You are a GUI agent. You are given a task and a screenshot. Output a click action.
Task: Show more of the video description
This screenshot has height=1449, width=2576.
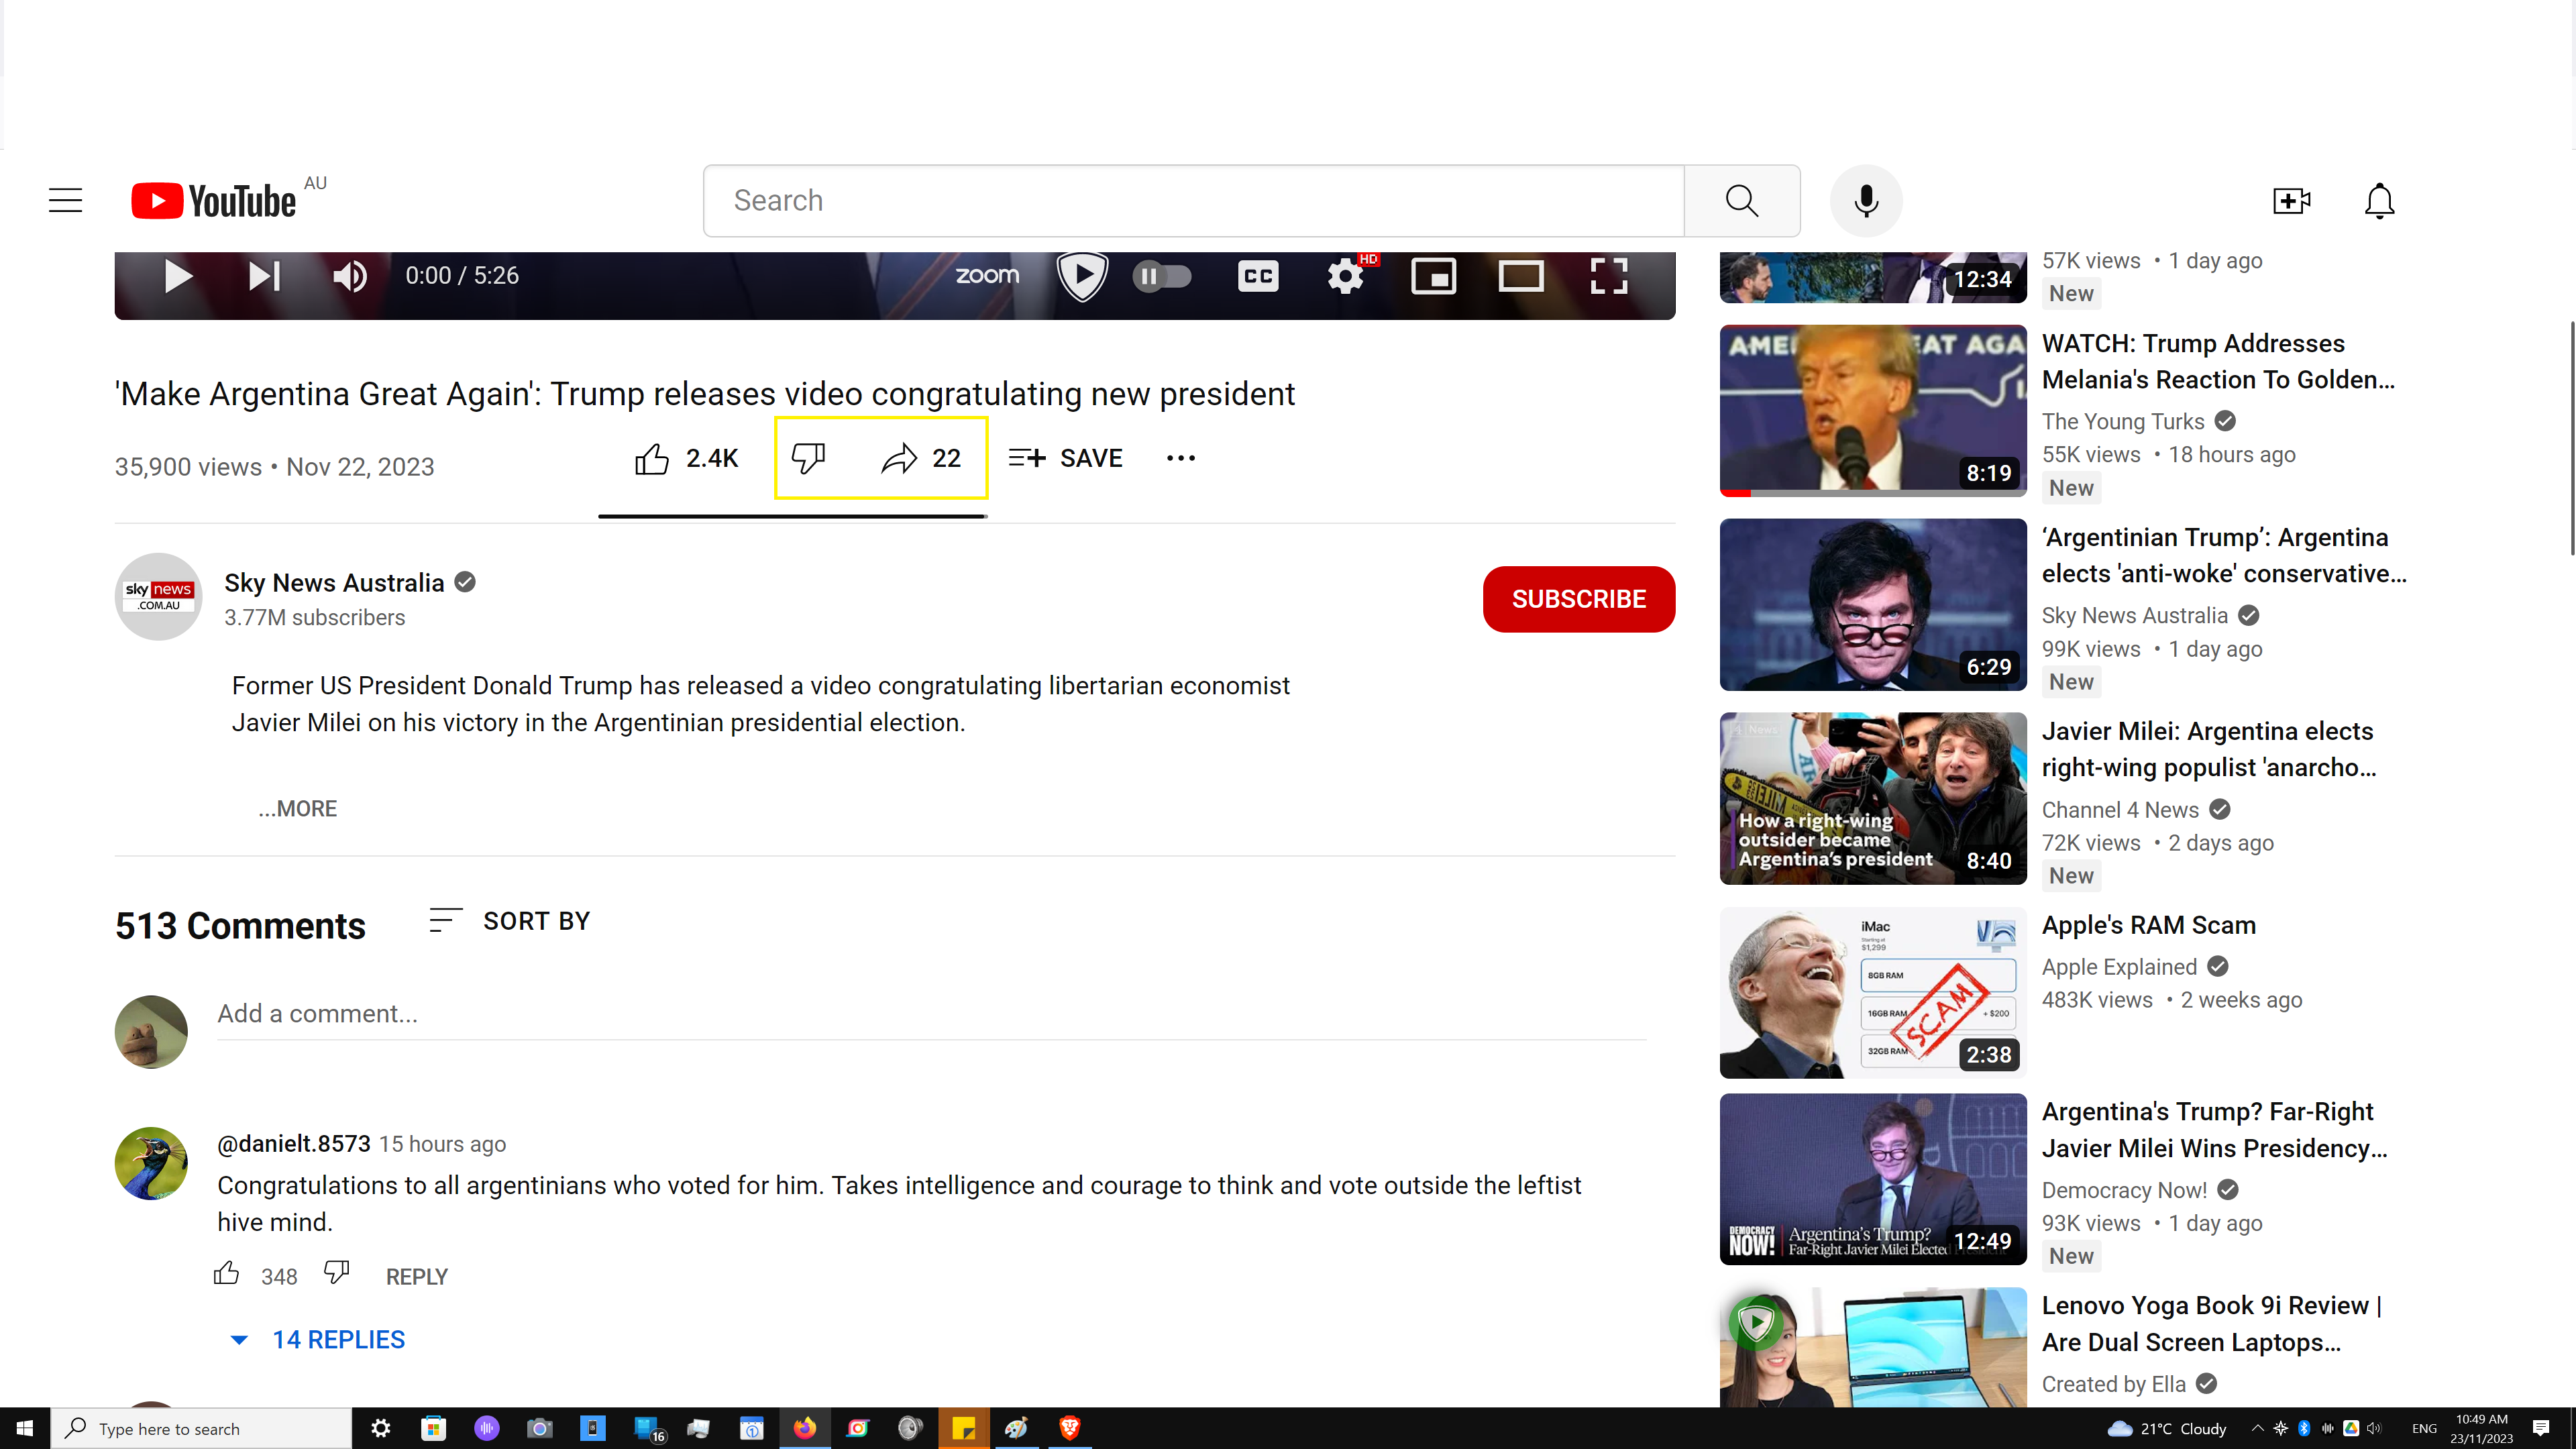tap(297, 808)
